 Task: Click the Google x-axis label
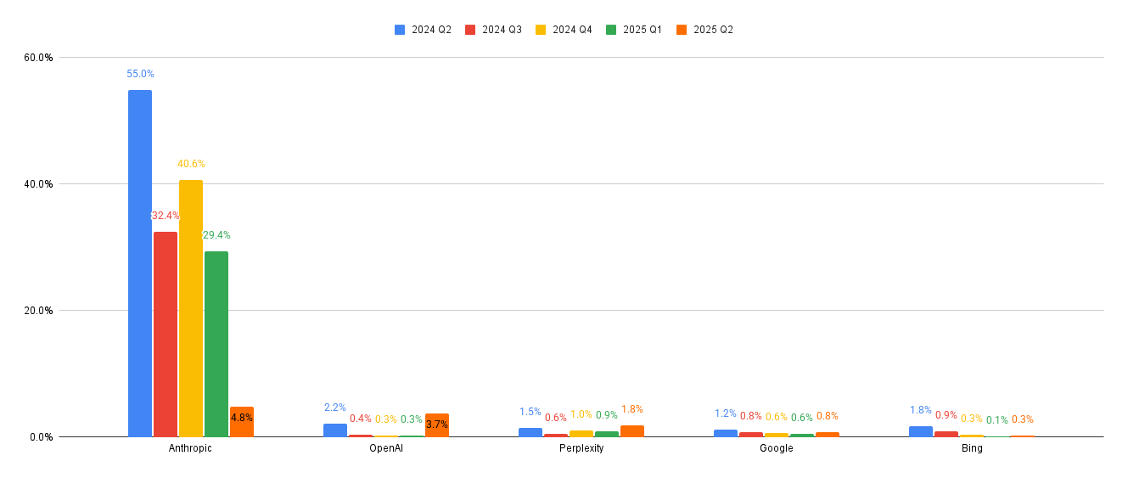pyautogui.click(x=777, y=448)
